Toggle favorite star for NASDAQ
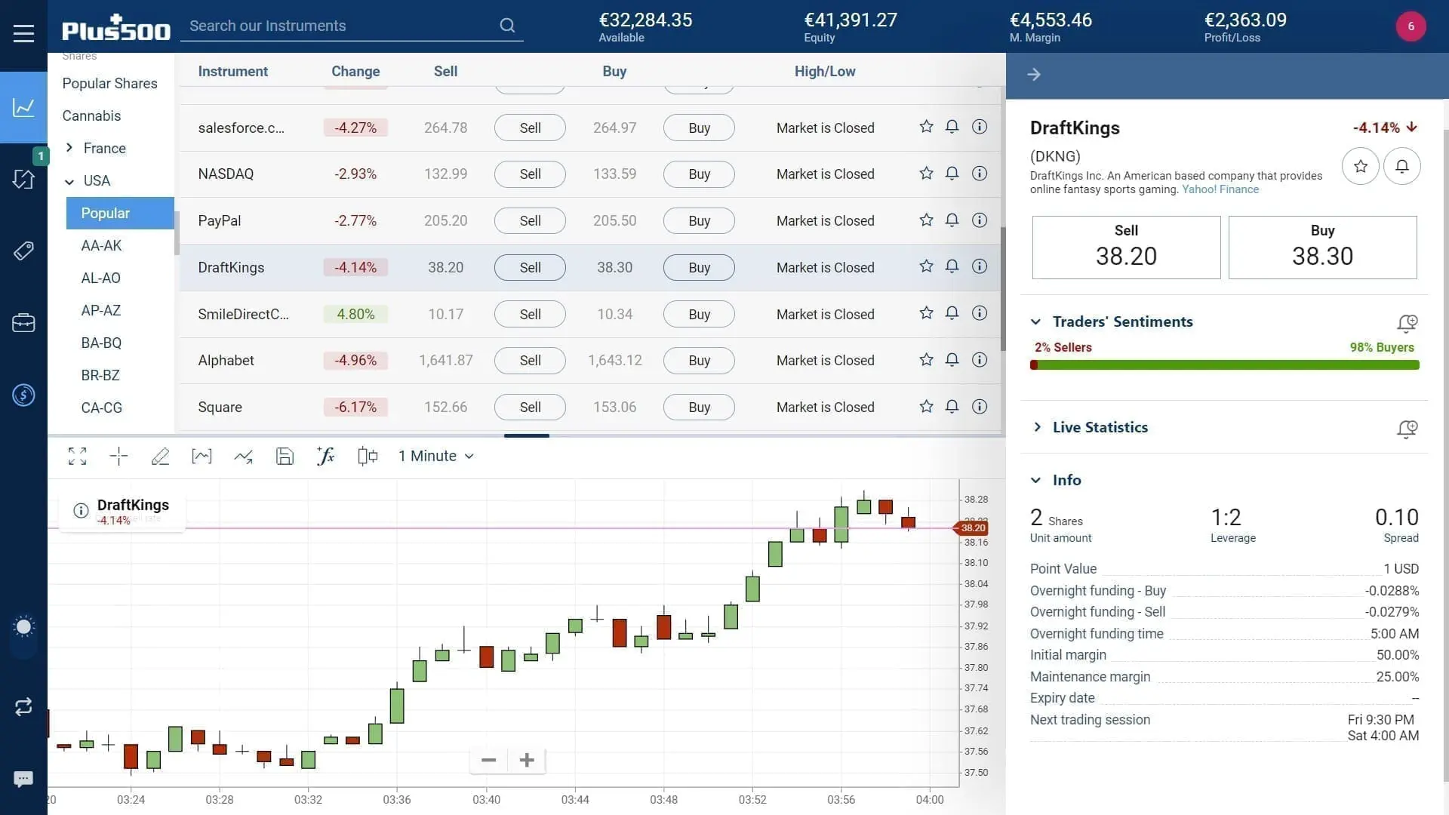The image size is (1449, 815). (926, 174)
